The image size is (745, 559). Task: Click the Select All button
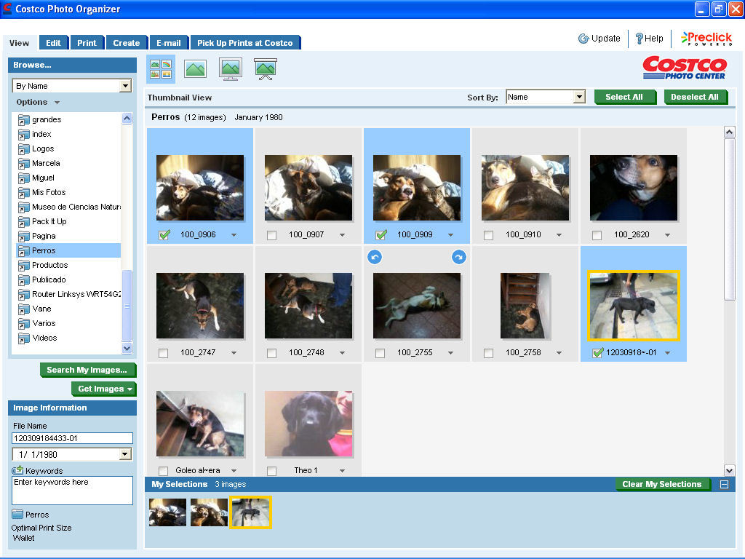pos(625,97)
